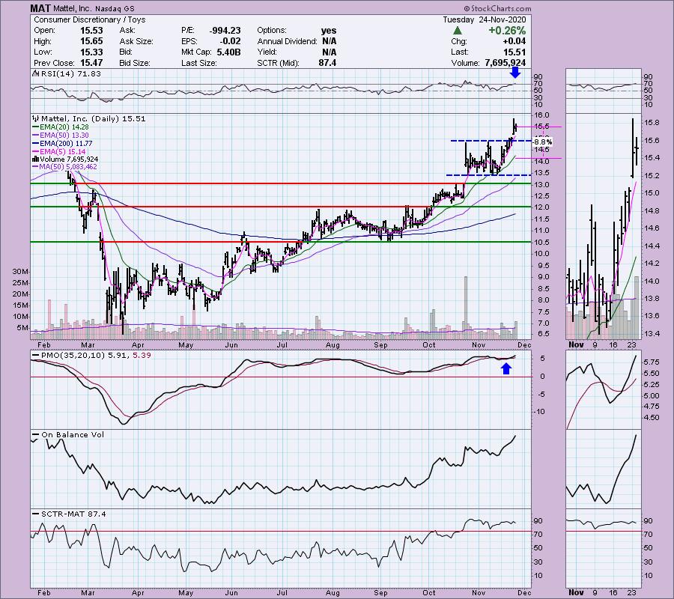This screenshot has width=674, height=599.
Task: Click the bar icon before Volume legend entry
Action: [35, 159]
